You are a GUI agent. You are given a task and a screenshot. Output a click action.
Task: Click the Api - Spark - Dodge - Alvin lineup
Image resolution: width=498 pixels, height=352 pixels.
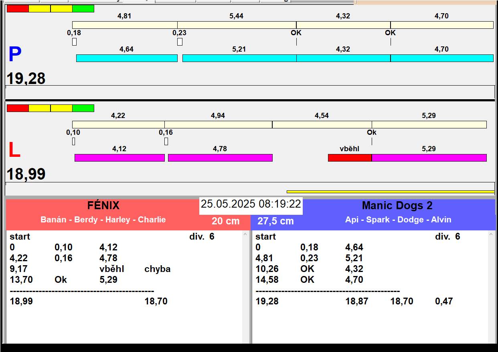(398, 220)
